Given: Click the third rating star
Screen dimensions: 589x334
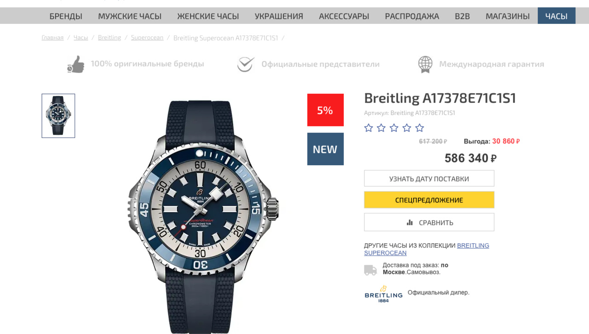Looking at the screenshot, I should [x=394, y=128].
